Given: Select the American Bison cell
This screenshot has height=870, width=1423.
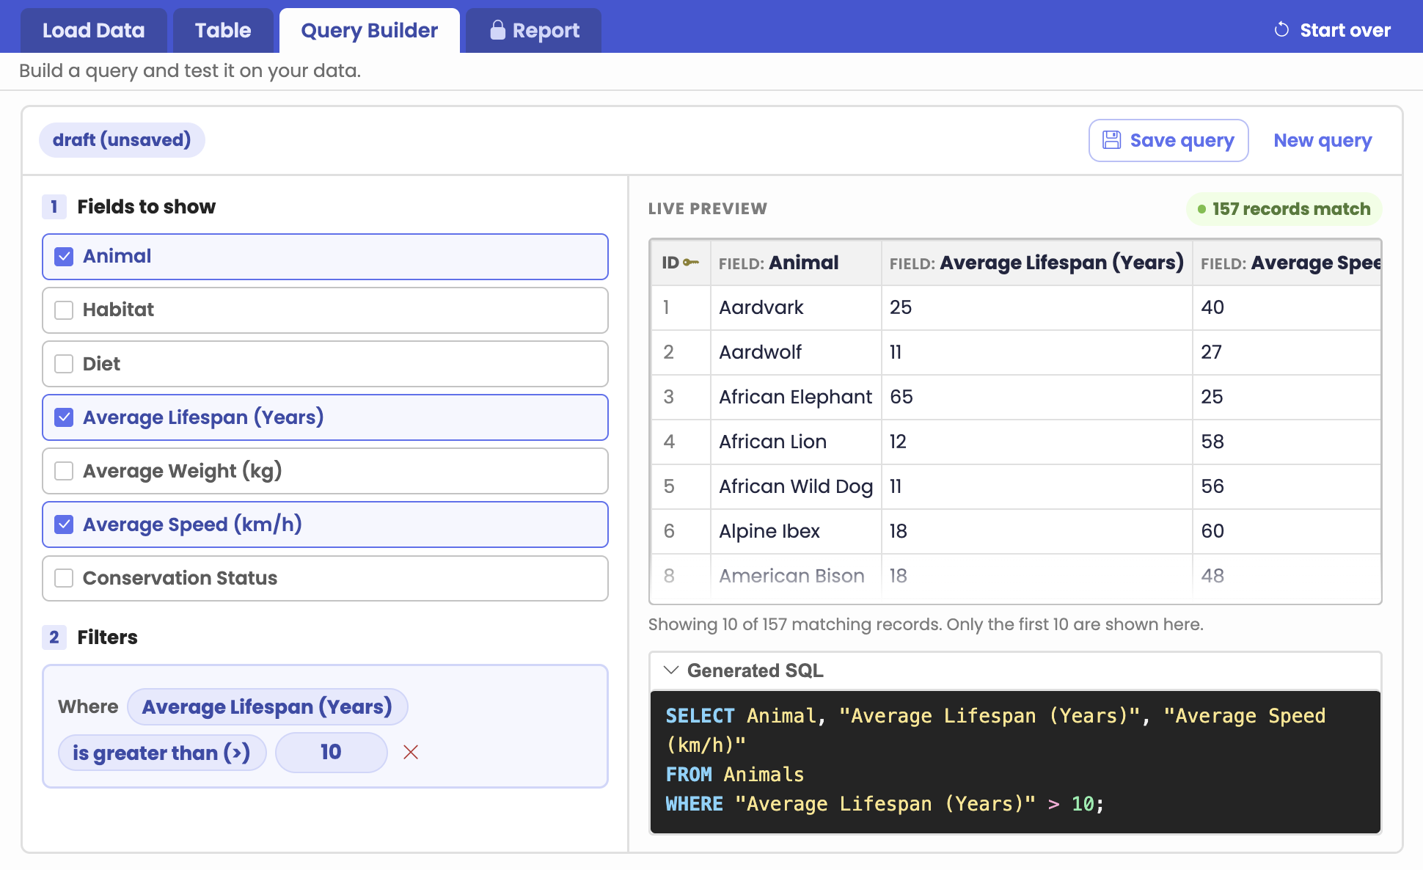Looking at the screenshot, I should coord(796,576).
